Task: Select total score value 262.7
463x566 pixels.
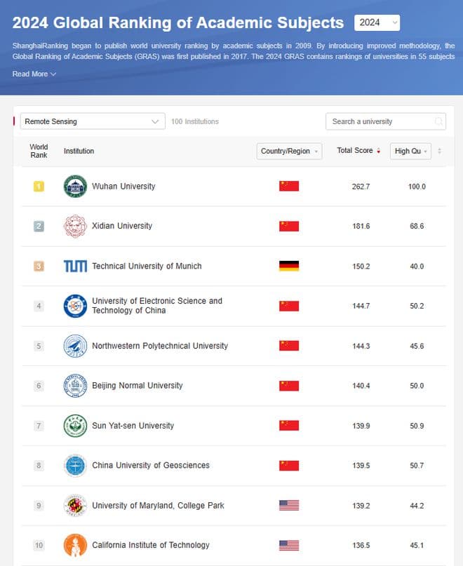Action: click(x=361, y=187)
